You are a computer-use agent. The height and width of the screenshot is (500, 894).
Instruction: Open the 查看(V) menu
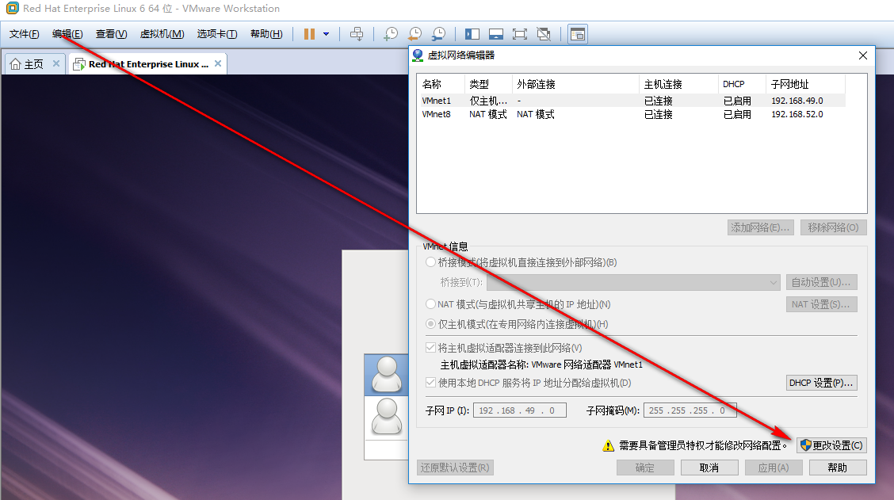(x=111, y=34)
